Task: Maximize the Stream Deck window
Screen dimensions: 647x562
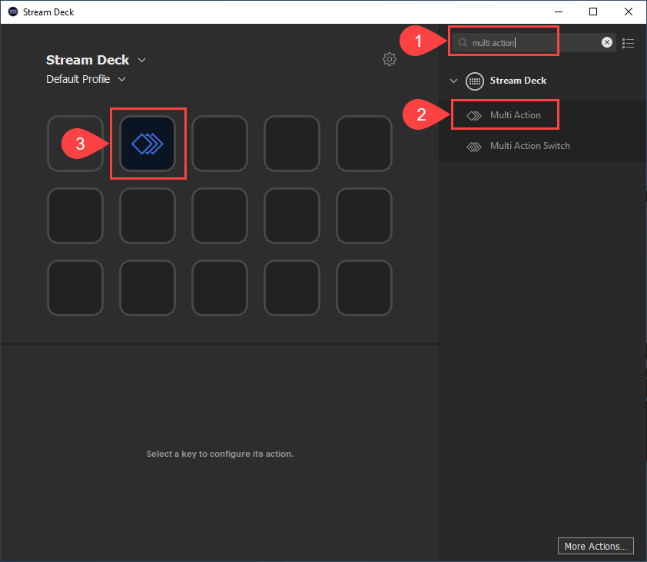Action: click(x=593, y=12)
